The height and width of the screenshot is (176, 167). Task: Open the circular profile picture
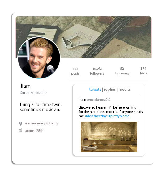pyautogui.click(x=39, y=57)
